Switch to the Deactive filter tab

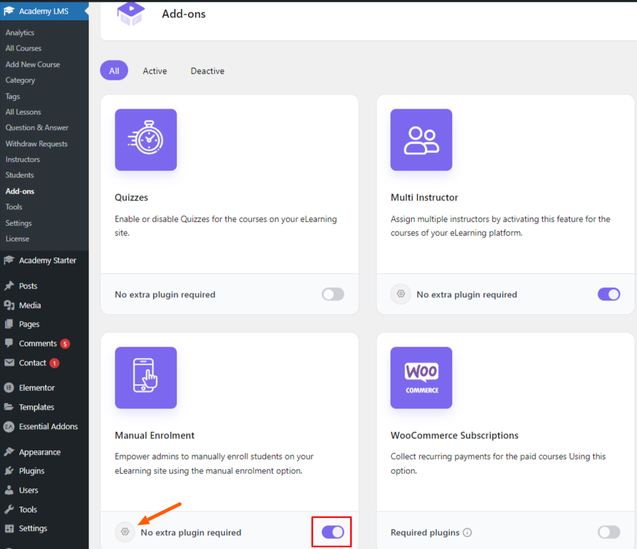click(207, 71)
